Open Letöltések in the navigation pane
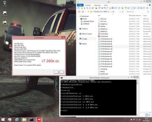This screenshot has width=152, height=122. (85, 24)
